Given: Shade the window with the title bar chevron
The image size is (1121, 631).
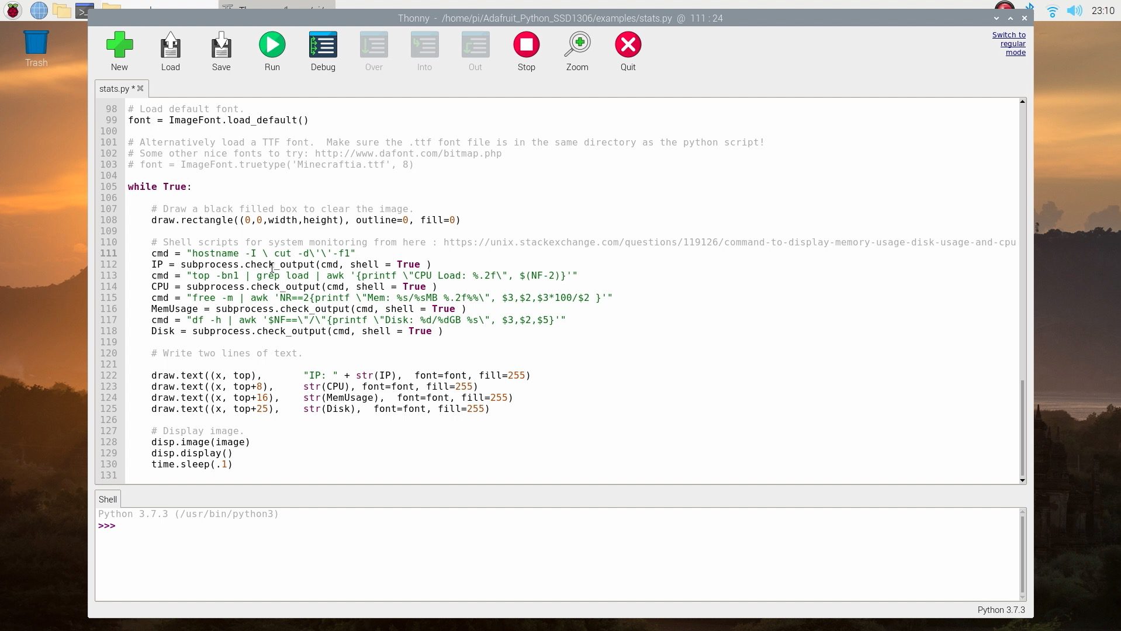Looking at the screenshot, I should point(997,18).
